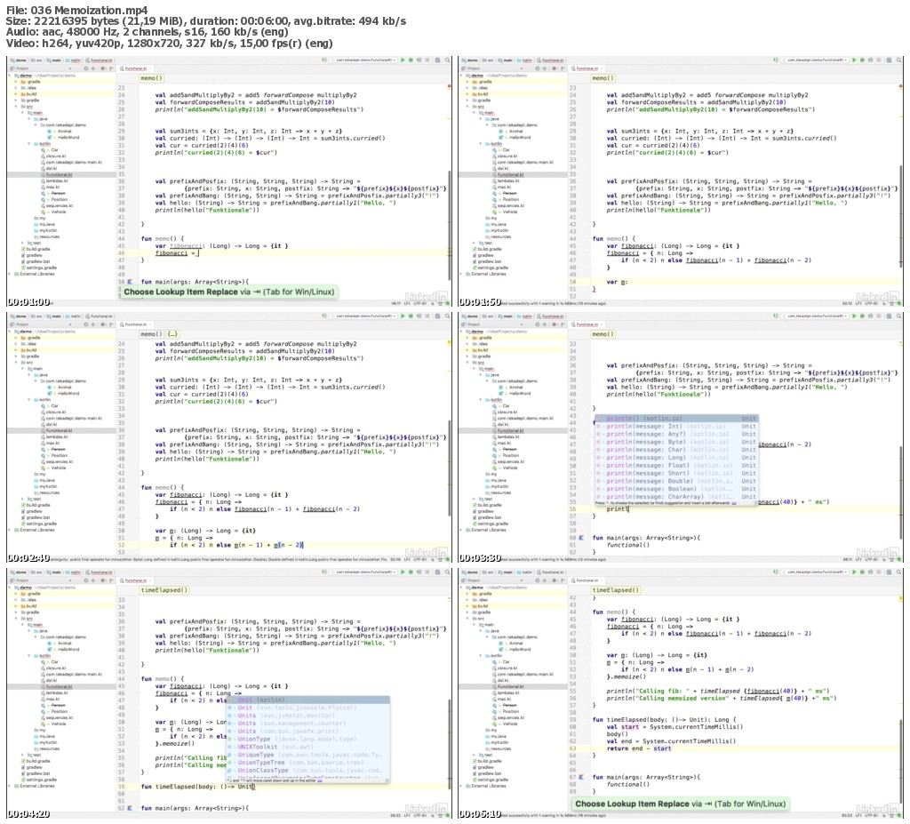Click Run button in 00:04:20 frame
The width and height of the screenshot is (910, 824).
click(x=403, y=572)
